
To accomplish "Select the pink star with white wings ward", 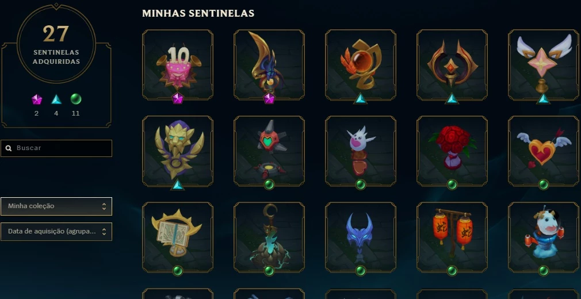I will [543, 65].
